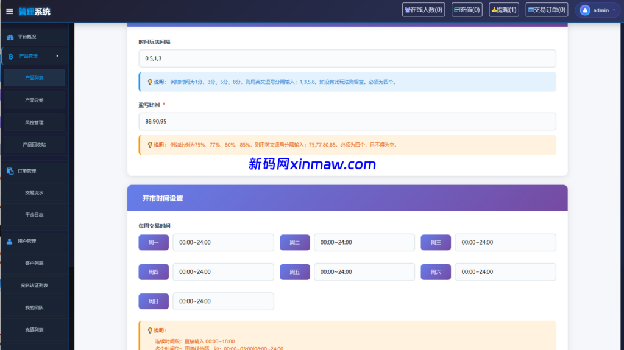The height and width of the screenshot is (350, 624).
Task: Edit 周五 trading time field
Action: tap(364, 272)
